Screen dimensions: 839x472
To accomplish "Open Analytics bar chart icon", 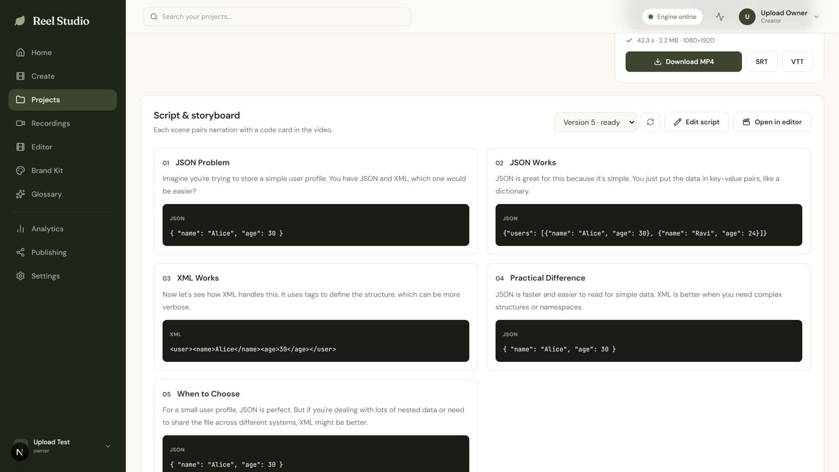I will [20, 229].
